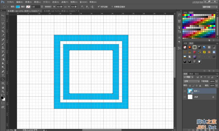The width and height of the screenshot is (219, 131).
Task: Select the Path Selection tool
Action: pyautogui.click(x=3, y=79)
